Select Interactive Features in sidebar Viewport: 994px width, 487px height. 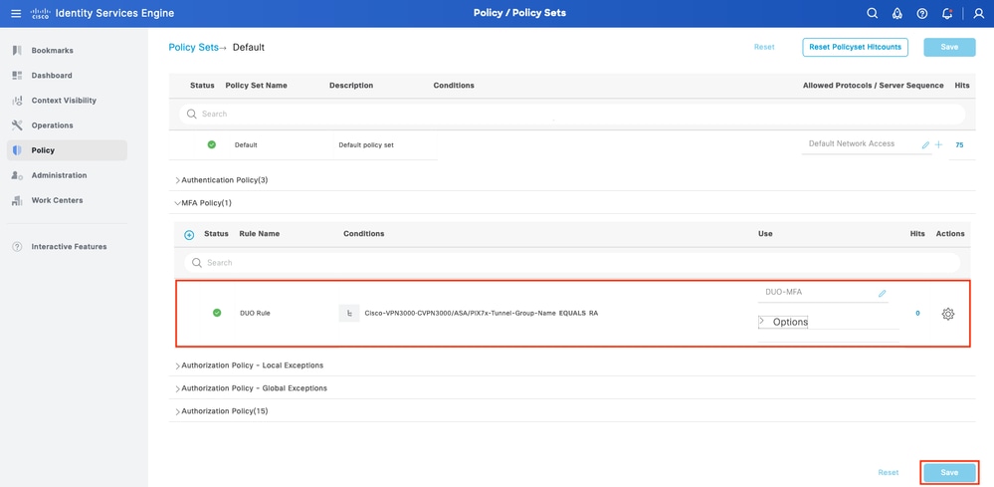pyautogui.click(x=69, y=247)
